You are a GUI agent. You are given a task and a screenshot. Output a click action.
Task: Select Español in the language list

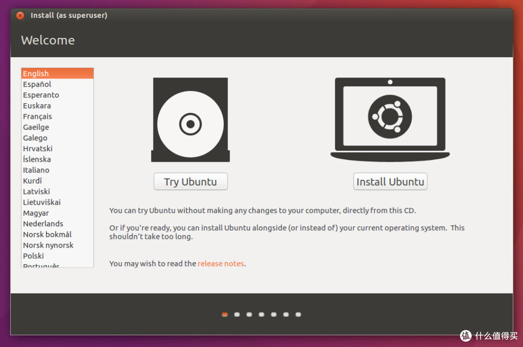[x=57, y=84]
